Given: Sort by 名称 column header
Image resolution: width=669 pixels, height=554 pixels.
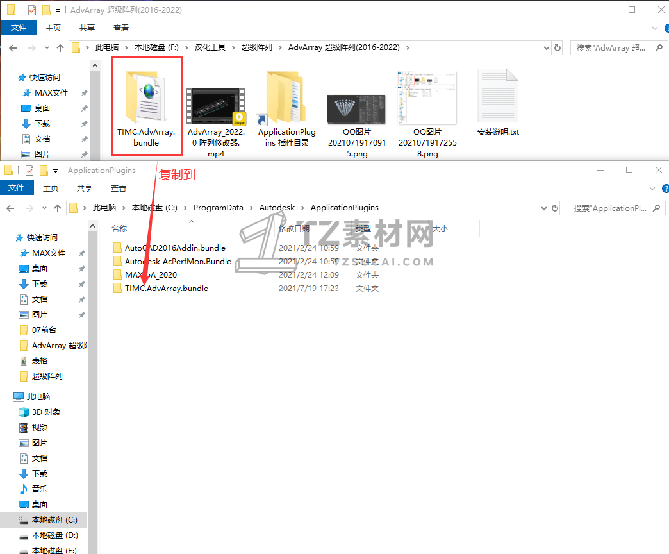Looking at the screenshot, I should pos(119,229).
